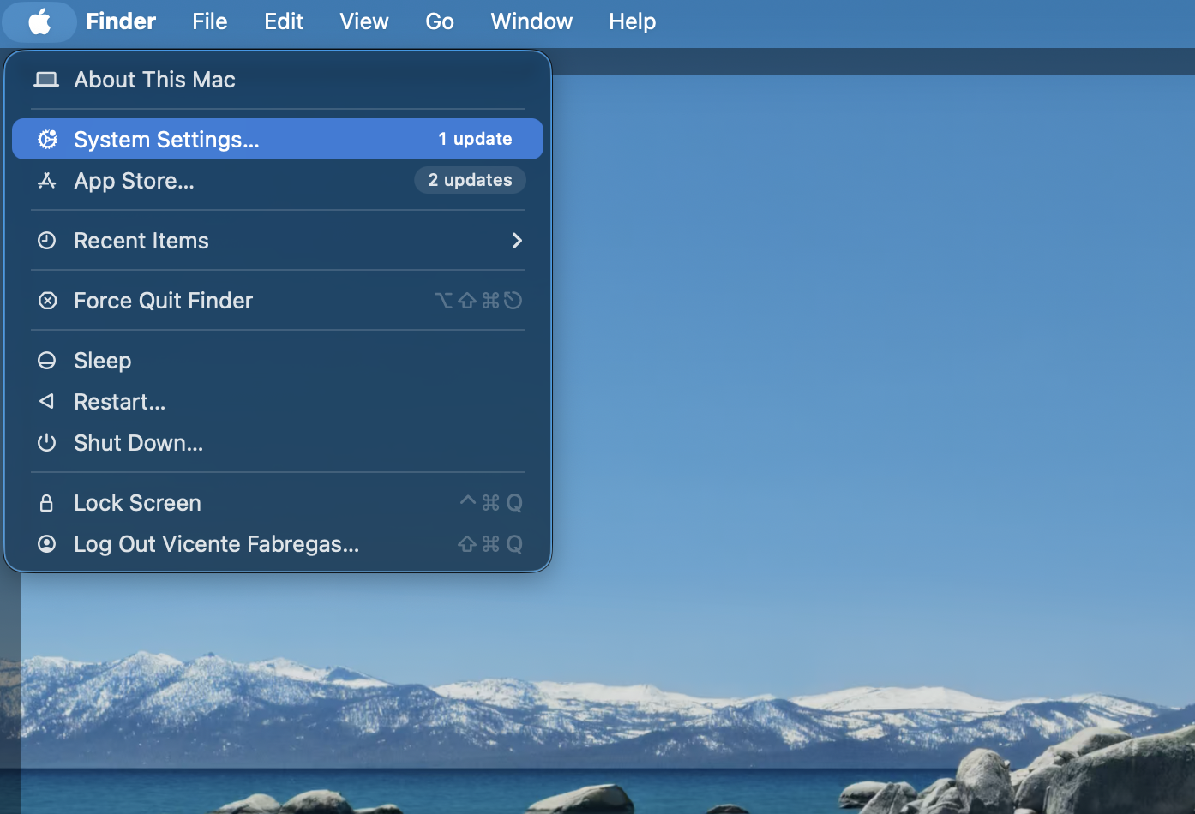This screenshot has height=814, width=1195.
Task: Click the gear icon for System Settings
Action: tap(47, 139)
